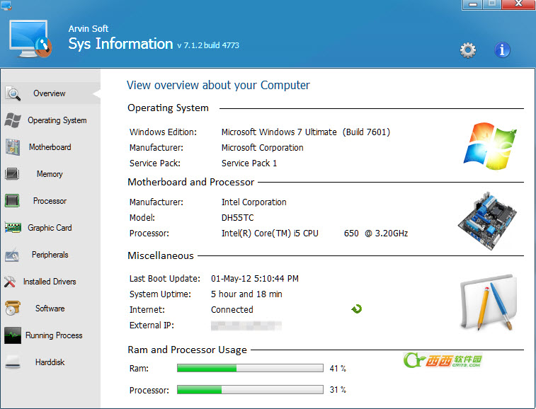
Task: Click Installed Drivers tools icon
Action: pos(12,282)
